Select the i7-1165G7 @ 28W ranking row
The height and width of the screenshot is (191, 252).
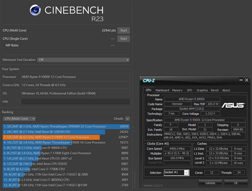(x=66, y=174)
